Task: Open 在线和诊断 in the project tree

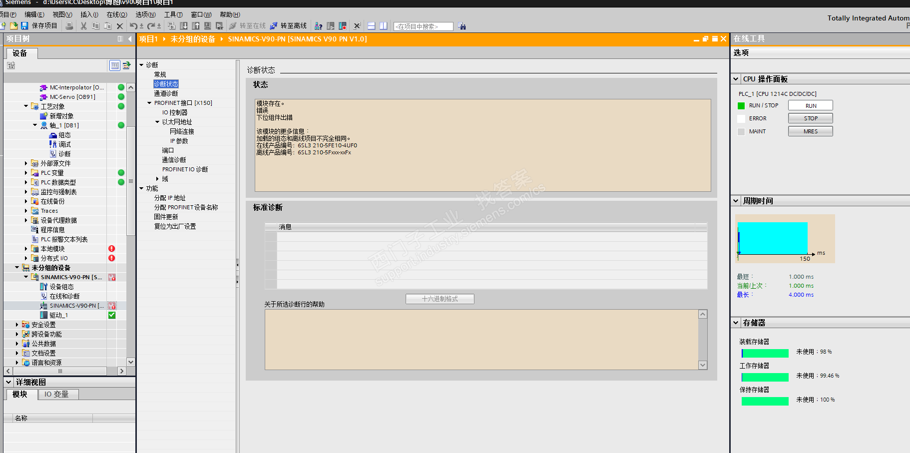Action: click(64, 296)
